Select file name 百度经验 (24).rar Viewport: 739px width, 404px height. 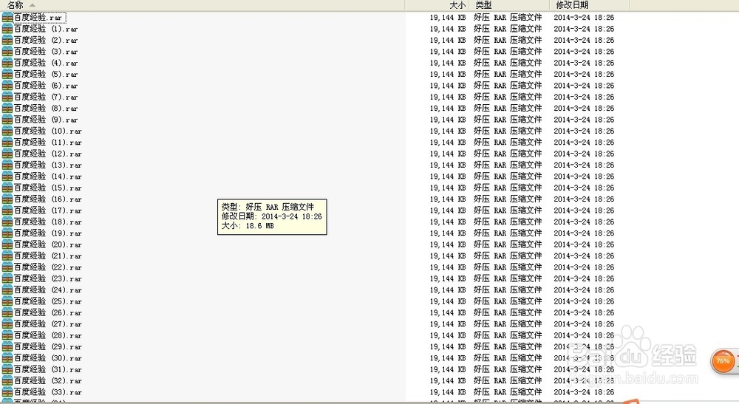coord(47,290)
